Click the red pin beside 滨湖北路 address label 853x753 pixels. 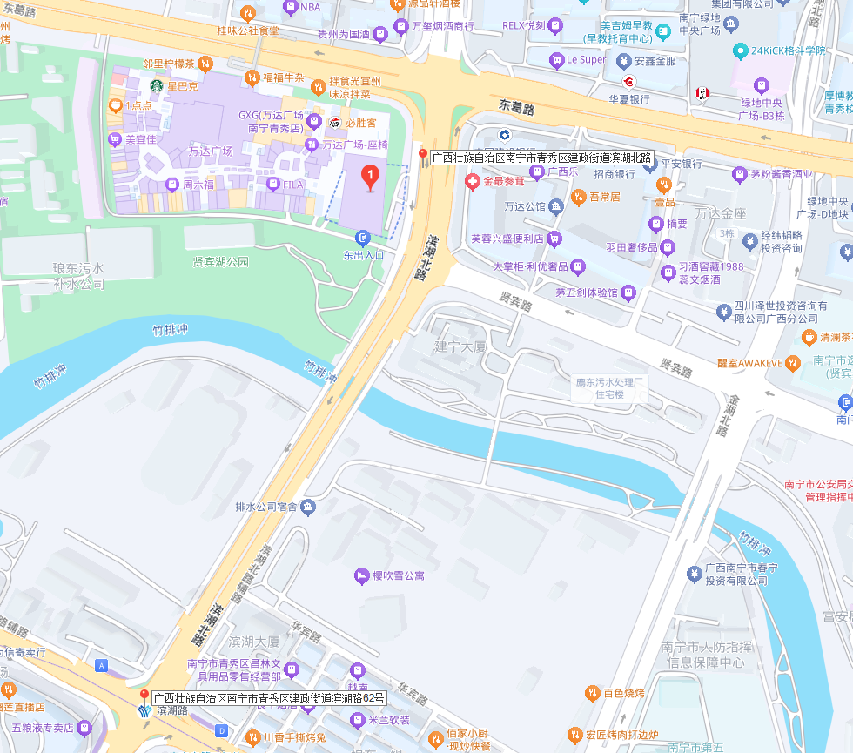click(x=423, y=158)
